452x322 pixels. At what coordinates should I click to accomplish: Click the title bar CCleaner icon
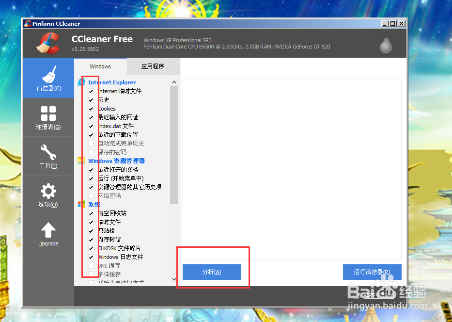(x=28, y=24)
